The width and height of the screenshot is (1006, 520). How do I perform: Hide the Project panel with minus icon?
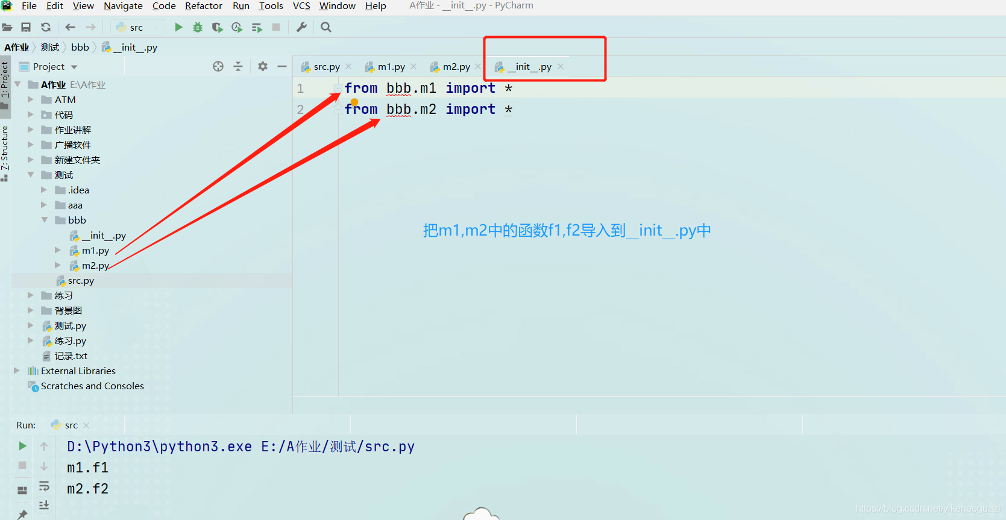pyautogui.click(x=281, y=66)
